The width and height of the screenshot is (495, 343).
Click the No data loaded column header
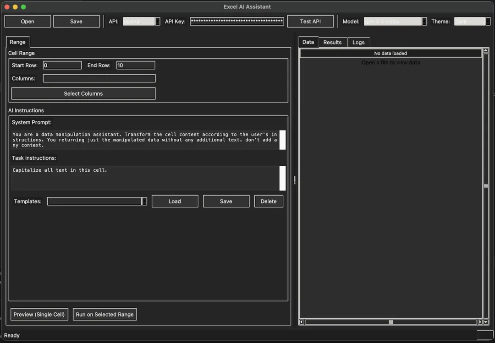coord(390,53)
